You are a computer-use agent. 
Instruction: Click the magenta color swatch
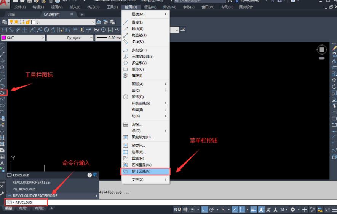pos(4,38)
